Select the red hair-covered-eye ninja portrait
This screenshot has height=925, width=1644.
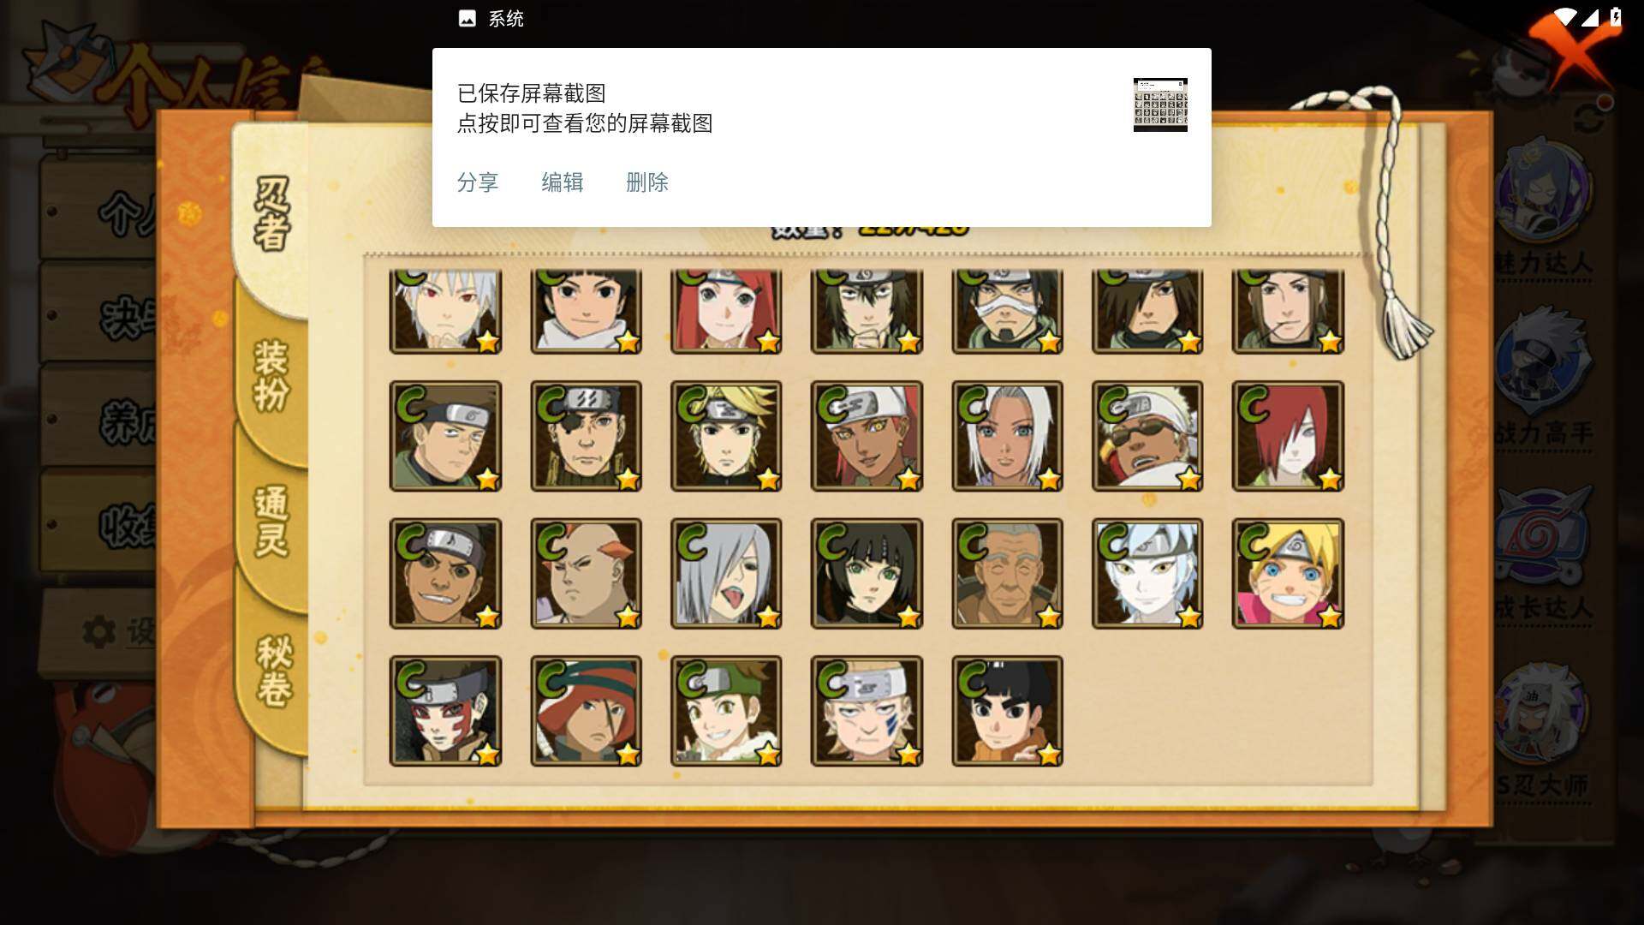pos(1288,436)
